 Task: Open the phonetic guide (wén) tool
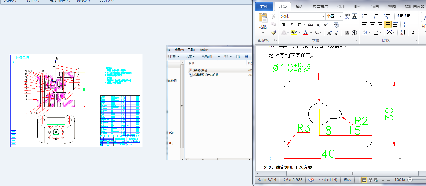pos(347,16)
